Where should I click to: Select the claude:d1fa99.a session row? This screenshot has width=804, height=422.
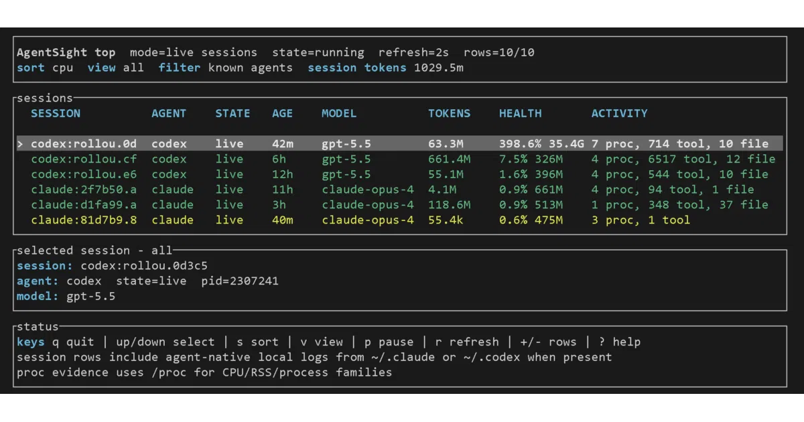(400, 205)
